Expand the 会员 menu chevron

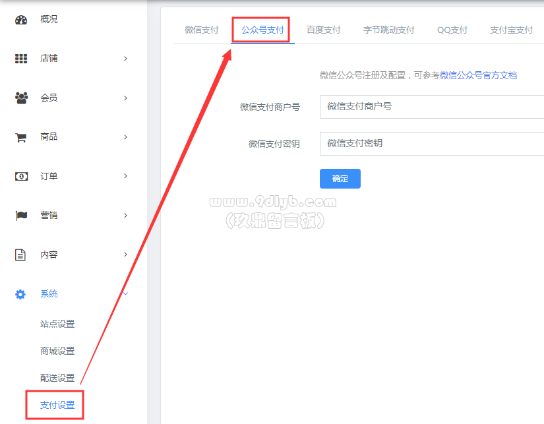(x=125, y=98)
